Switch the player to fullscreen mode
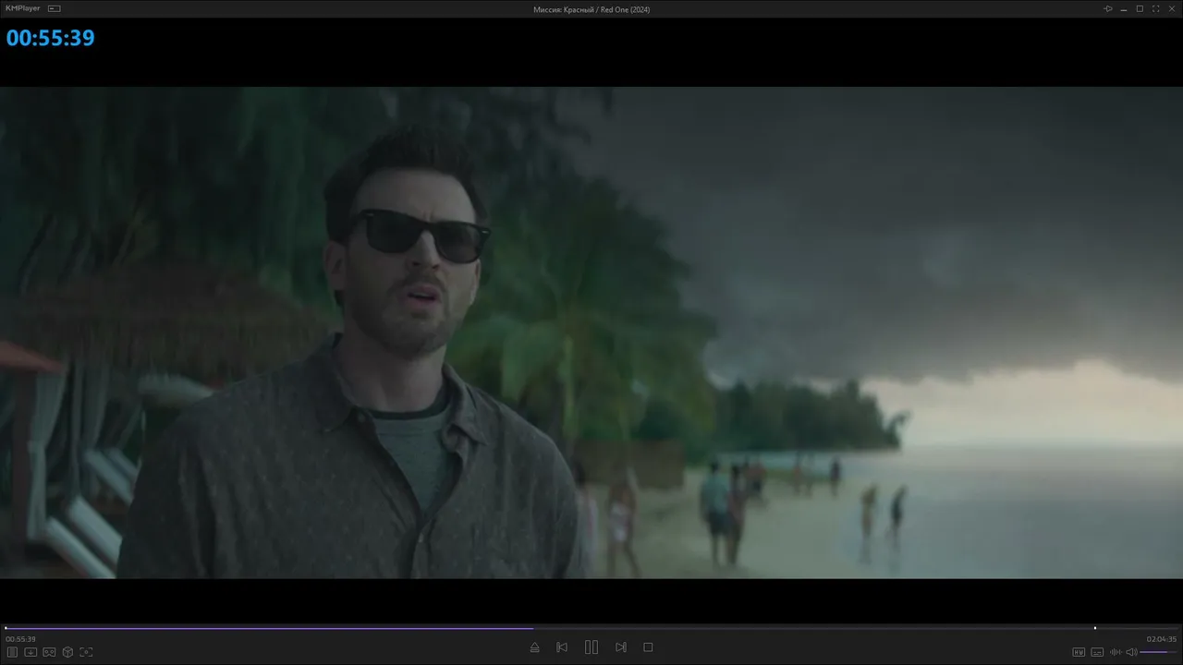 tap(1155, 8)
